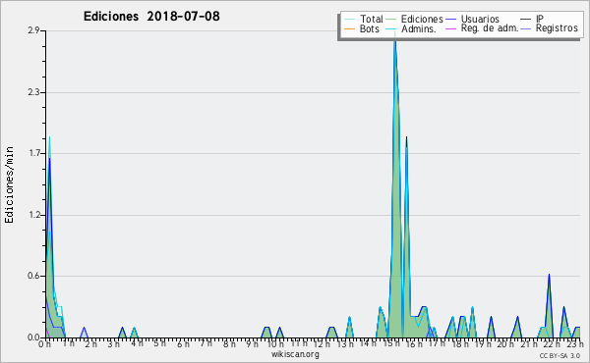Click the 0 h x-axis label
This screenshot has width=590, height=363.
(44, 343)
